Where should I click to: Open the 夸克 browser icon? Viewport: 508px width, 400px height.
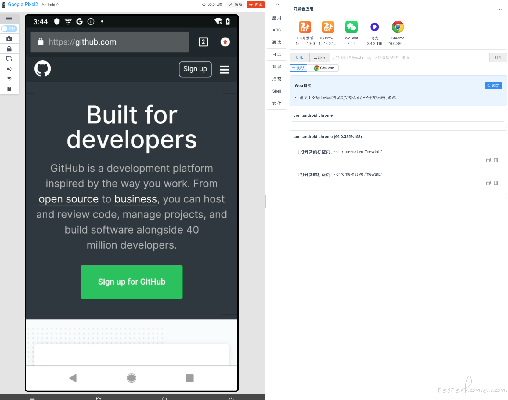pos(374,27)
